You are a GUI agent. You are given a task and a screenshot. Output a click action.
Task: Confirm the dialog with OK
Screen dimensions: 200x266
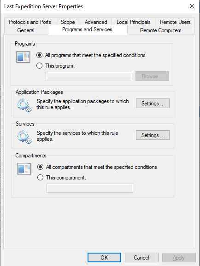104,258
